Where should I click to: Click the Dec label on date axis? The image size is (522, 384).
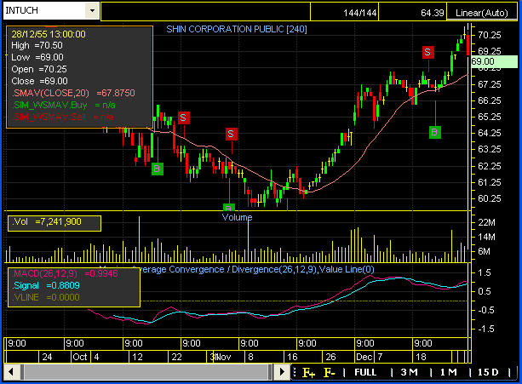click(x=364, y=357)
